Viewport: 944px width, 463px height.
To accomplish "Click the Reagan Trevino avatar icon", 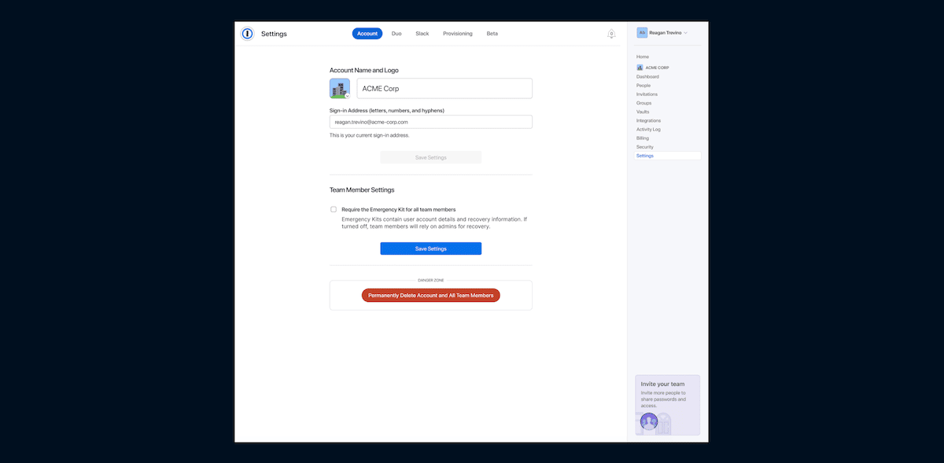I will pos(642,32).
